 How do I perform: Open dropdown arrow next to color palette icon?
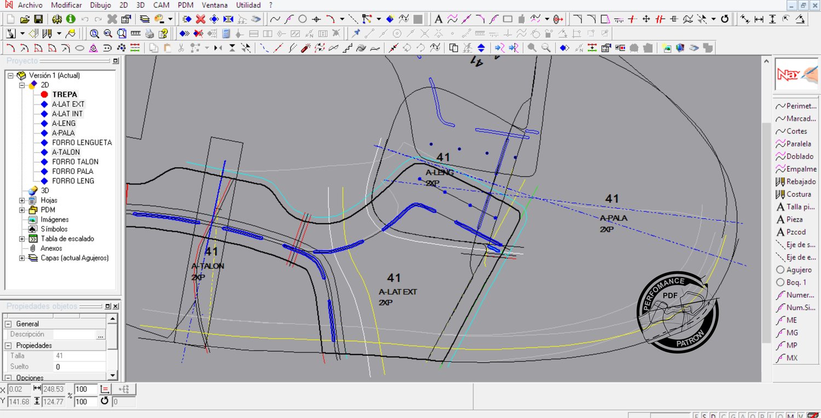(x=170, y=19)
